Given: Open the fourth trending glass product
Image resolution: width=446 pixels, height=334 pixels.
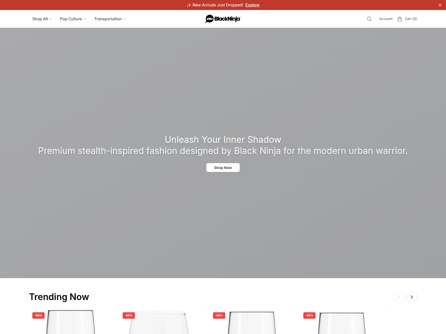Looking at the screenshot, I should click(x=342, y=322).
